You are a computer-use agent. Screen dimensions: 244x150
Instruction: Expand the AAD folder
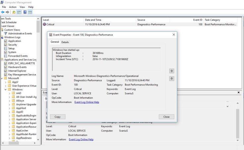(9, 93)
